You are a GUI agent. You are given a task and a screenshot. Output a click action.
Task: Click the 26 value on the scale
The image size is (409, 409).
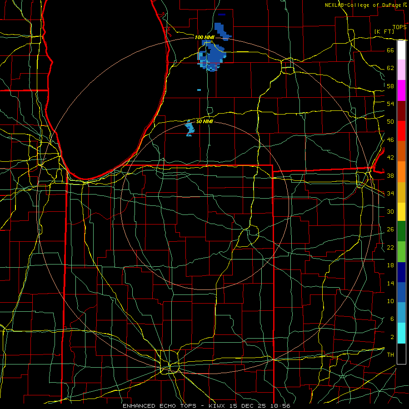pos(390,229)
